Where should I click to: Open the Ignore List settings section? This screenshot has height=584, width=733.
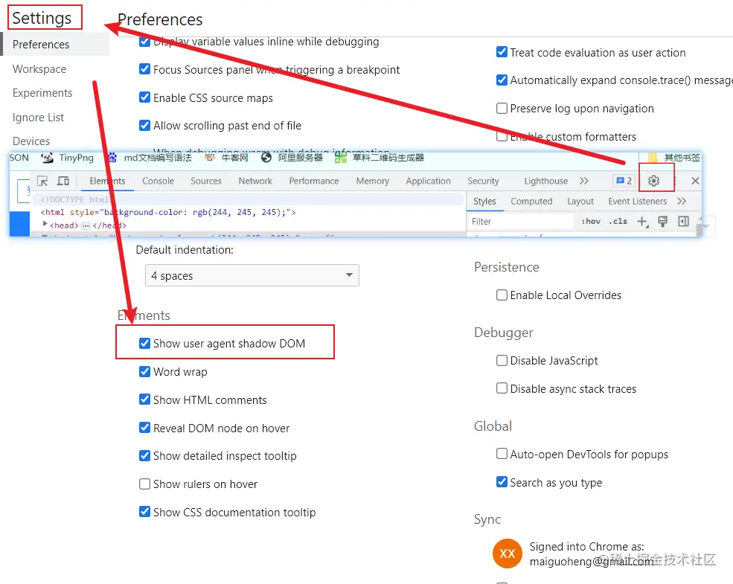pos(39,118)
